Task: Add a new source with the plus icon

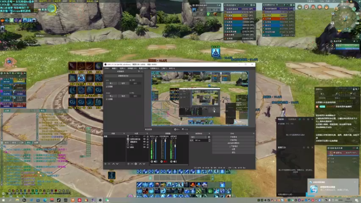Action: [129, 164]
